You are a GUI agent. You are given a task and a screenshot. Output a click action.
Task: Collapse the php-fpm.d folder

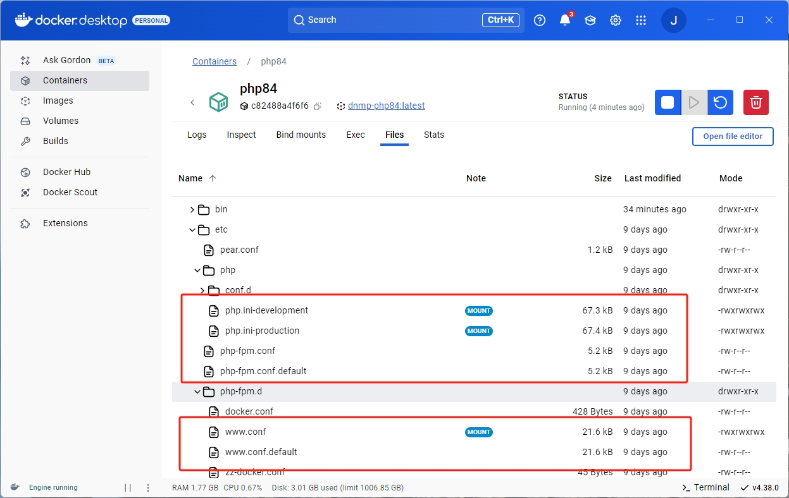[x=197, y=392]
